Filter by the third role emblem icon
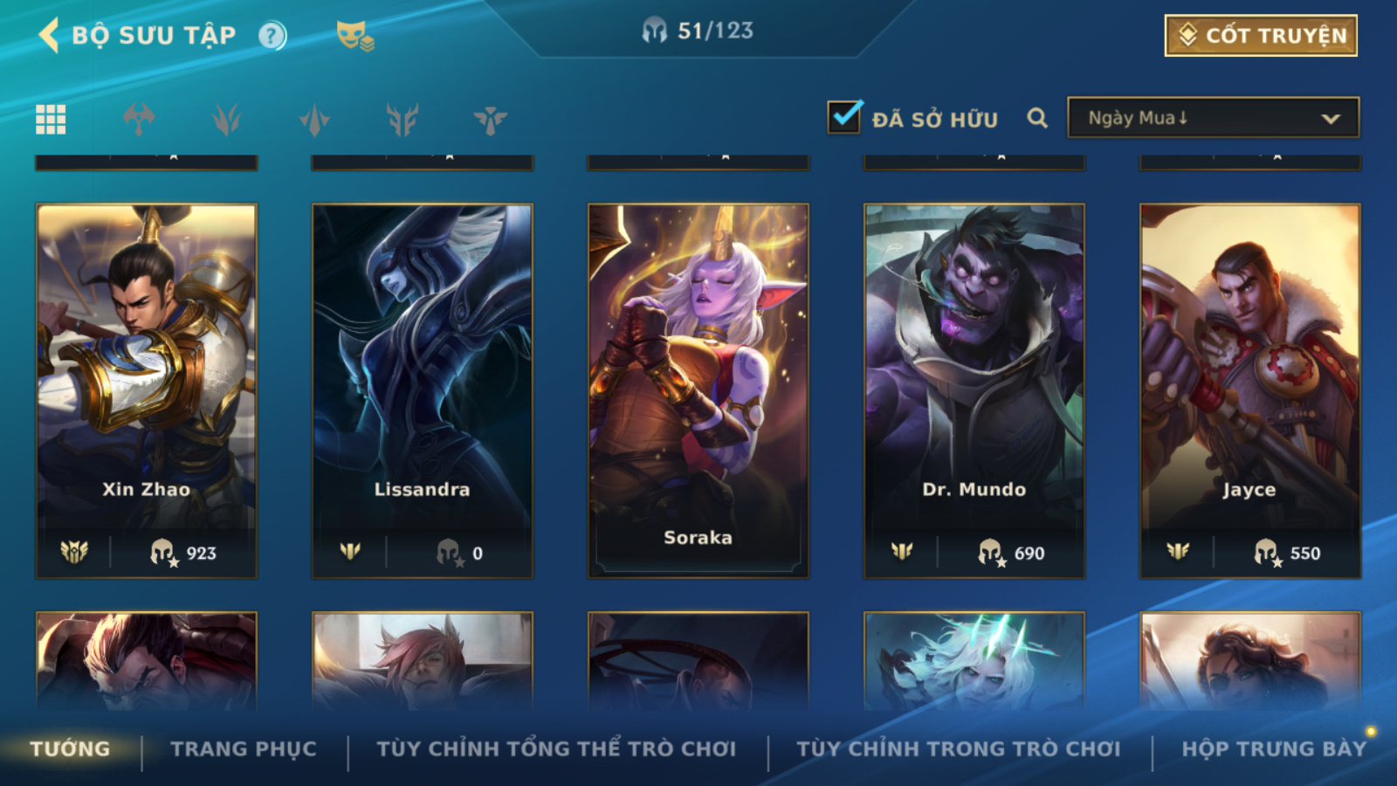Viewport: 1397px width, 786px height. click(x=314, y=120)
